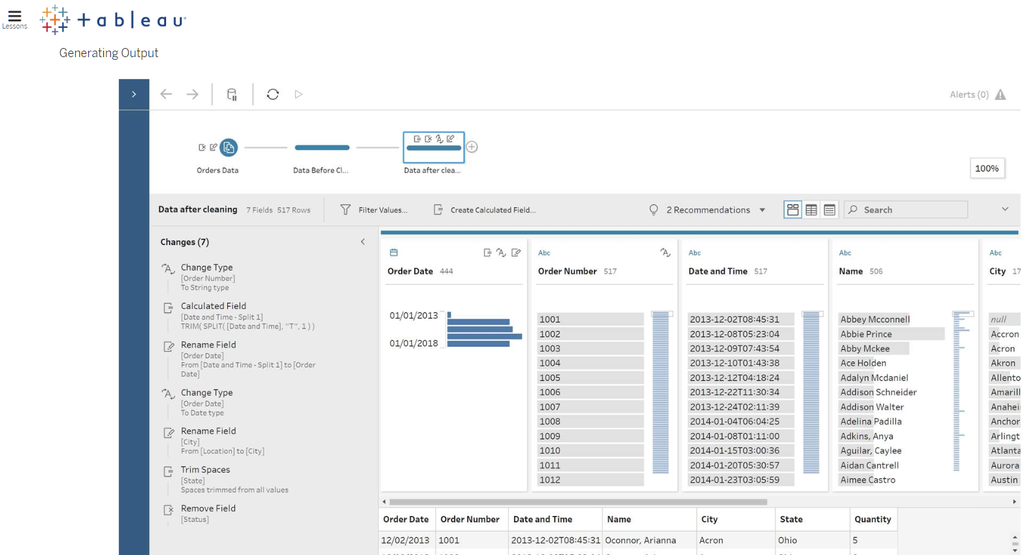This screenshot has width=1022, height=555.
Task: Collapse the Changes pane arrow
Action: coord(363,241)
